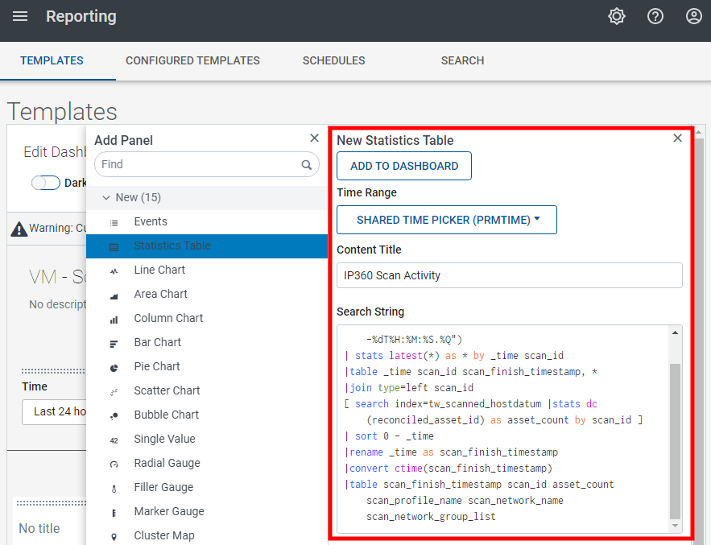This screenshot has height=545, width=711.
Task: Click the Cluster Map pin icon
Action: [114, 537]
